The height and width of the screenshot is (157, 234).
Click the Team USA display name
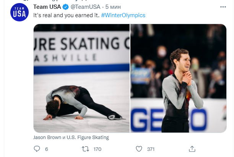[x=47, y=7]
